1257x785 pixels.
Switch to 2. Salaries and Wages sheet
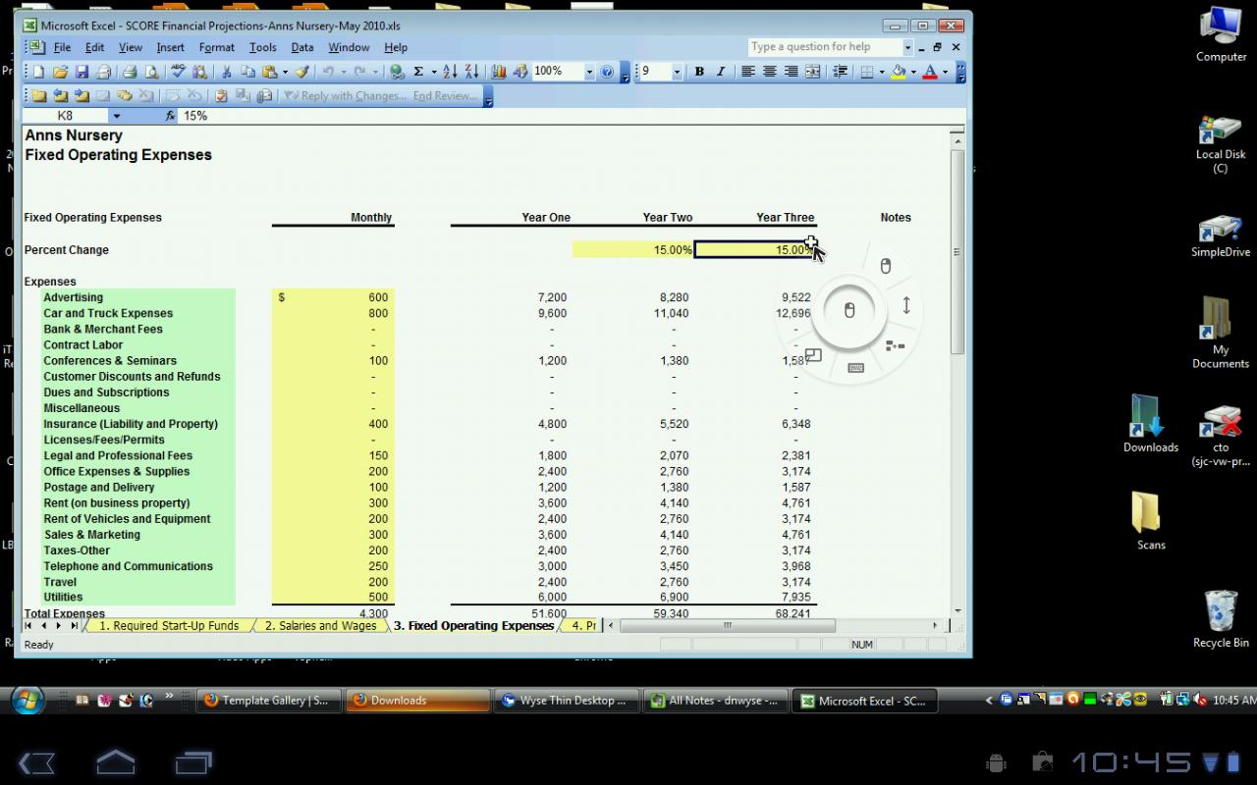pyautogui.click(x=320, y=625)
